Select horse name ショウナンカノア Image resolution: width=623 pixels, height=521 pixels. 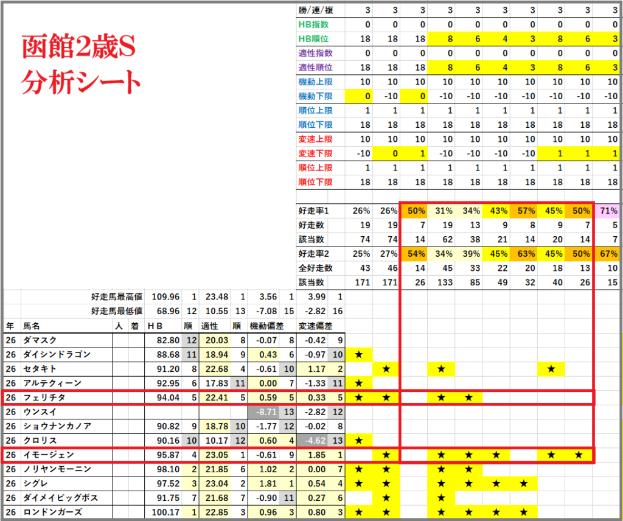57,426
